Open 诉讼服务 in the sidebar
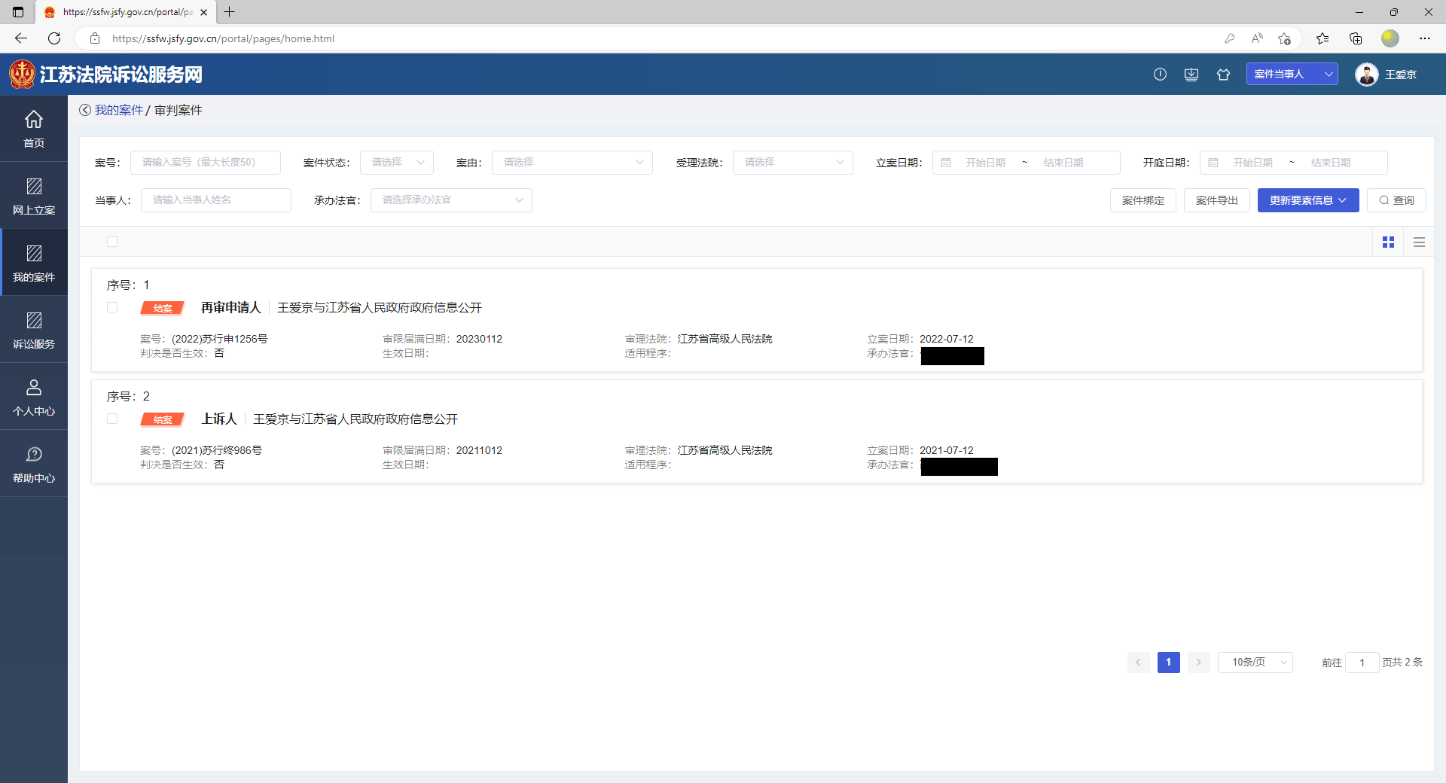This screenshot has height=783, width=1446. point(34,330)
